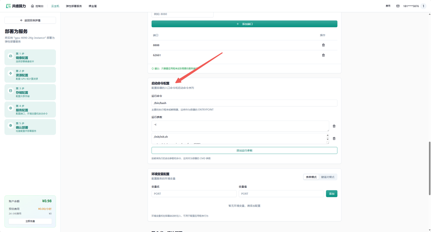
Task: Switch env variables to 表单模式
Action: coord(311,177)
